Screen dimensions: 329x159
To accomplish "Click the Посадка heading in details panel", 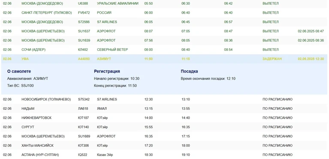I will tap(189, 71).
